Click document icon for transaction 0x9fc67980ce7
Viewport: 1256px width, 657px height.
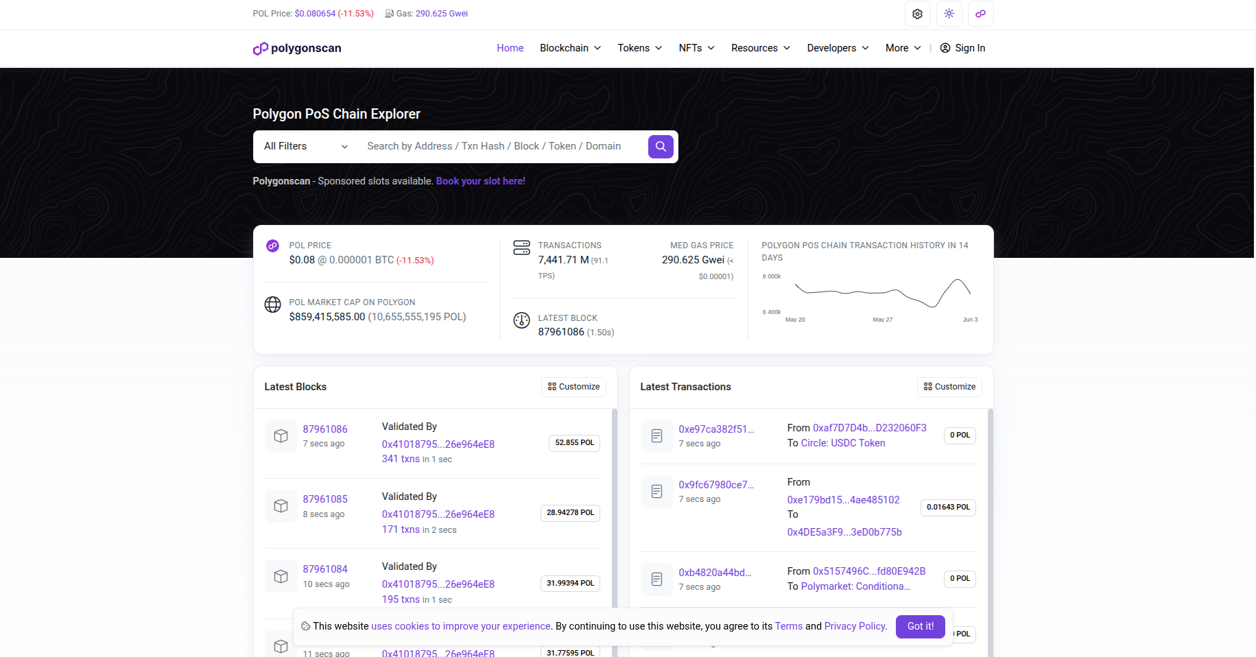656,492
